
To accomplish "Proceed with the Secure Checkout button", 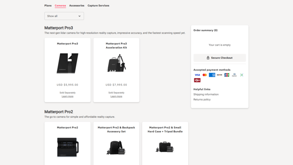I will pyautogui.click(x=220, y=58).
